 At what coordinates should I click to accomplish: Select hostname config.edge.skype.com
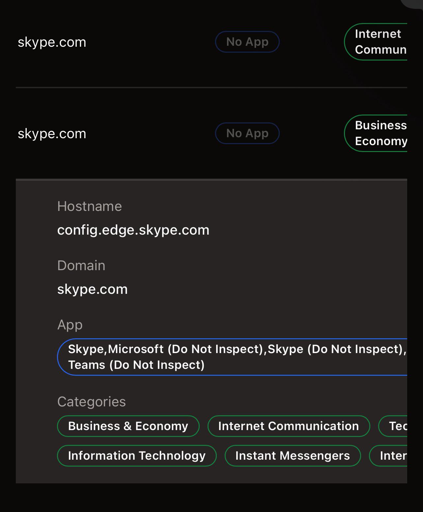(x=133, y=230)
